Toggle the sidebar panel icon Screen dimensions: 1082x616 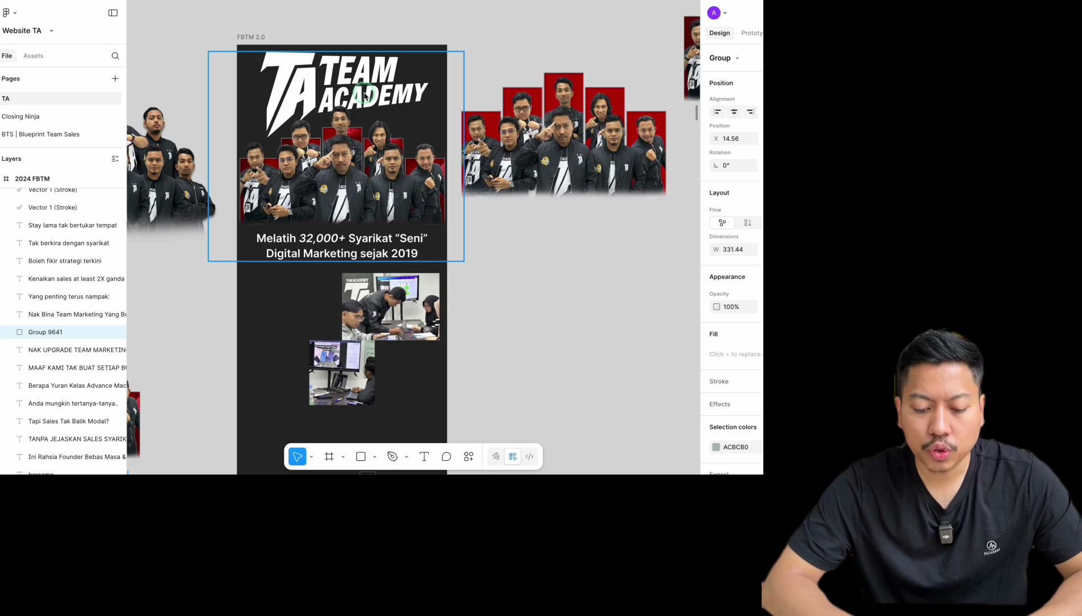(x=113, y=13)
